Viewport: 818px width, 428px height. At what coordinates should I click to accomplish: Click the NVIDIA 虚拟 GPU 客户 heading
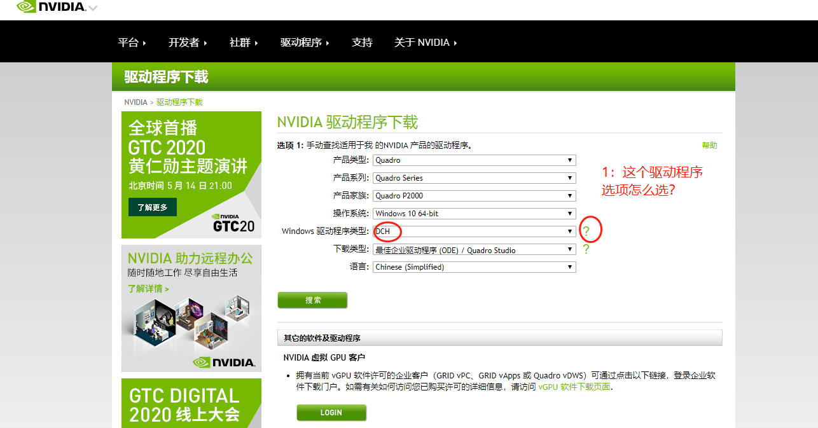point(324,357)
